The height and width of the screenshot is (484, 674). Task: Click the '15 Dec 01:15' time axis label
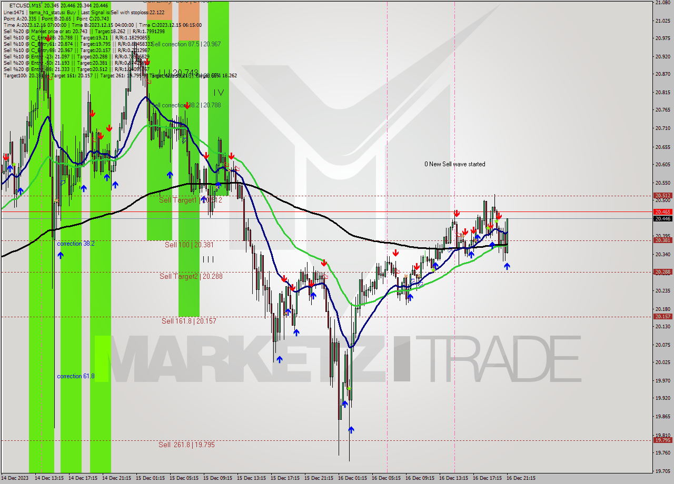tap(150, 478)
